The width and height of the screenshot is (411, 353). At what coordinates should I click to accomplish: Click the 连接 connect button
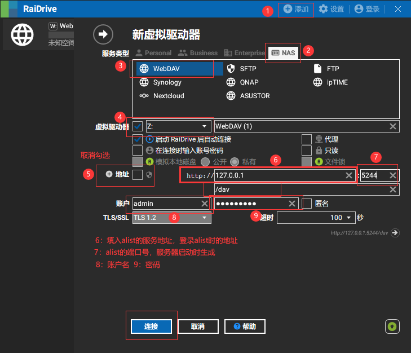(x=151, y=326)
